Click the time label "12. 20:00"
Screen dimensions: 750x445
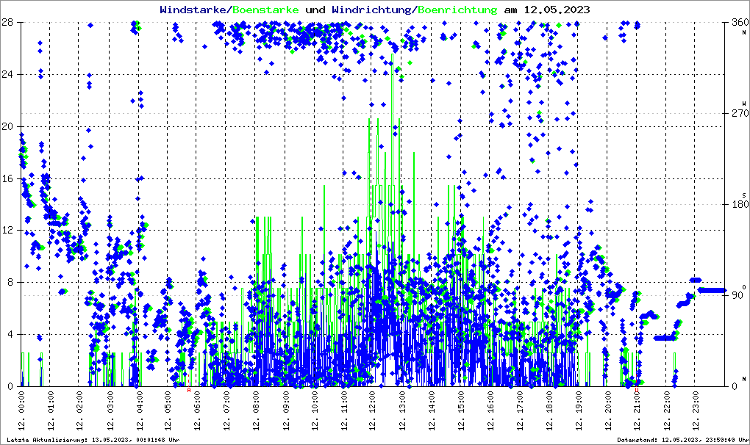point(608,410)
